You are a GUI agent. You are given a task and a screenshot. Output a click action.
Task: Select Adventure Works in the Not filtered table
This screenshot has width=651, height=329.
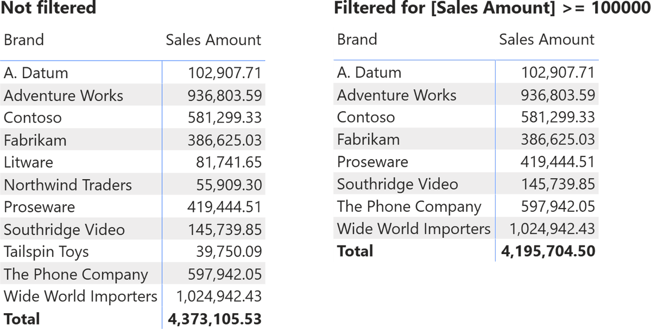coord(64,96)
